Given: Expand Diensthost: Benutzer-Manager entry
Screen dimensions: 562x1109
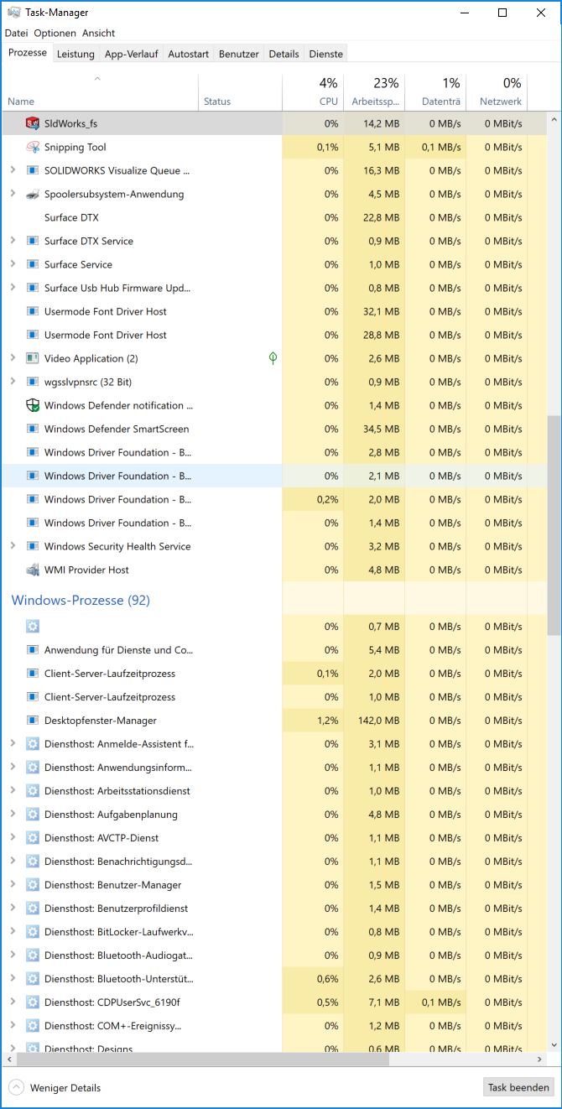Looking at the screenshot, I should (x=13, y=885).
